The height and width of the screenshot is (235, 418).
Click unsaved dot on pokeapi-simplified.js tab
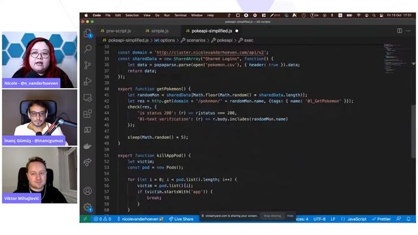pos(236,31)
